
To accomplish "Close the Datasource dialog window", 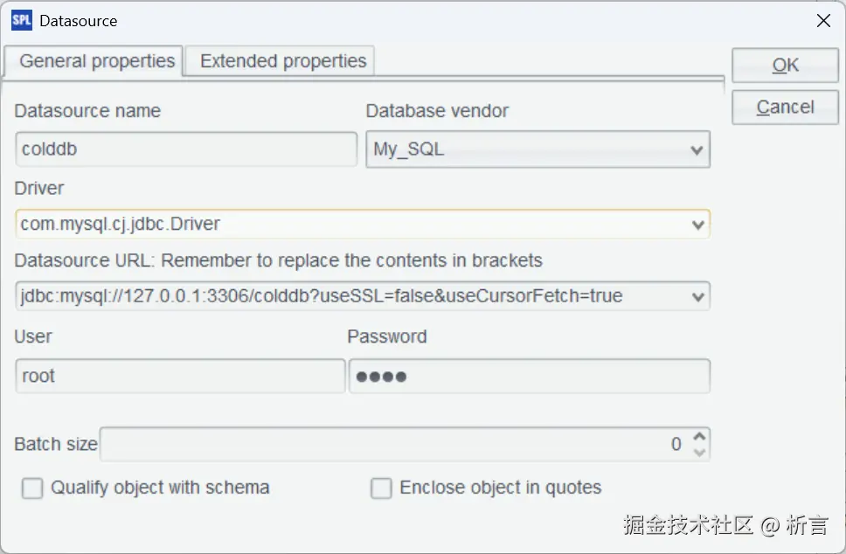I will point(823,21).
